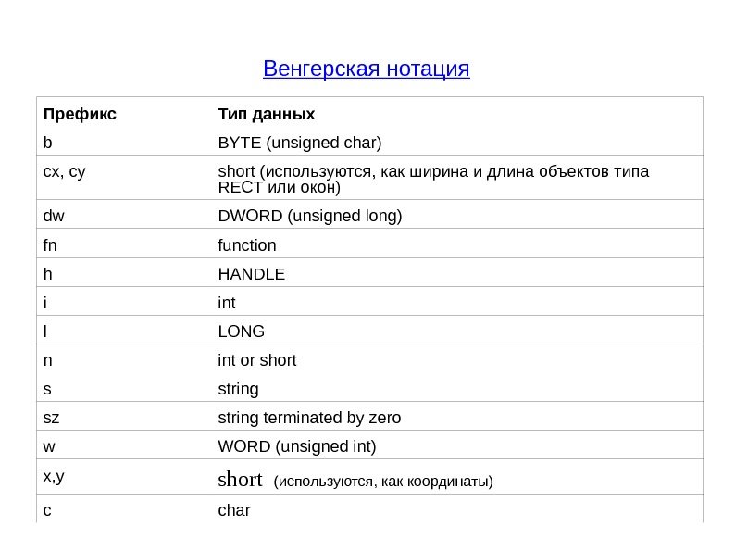
Task: Select the WORD (unsigned int) cell
Action: (296, 446)
